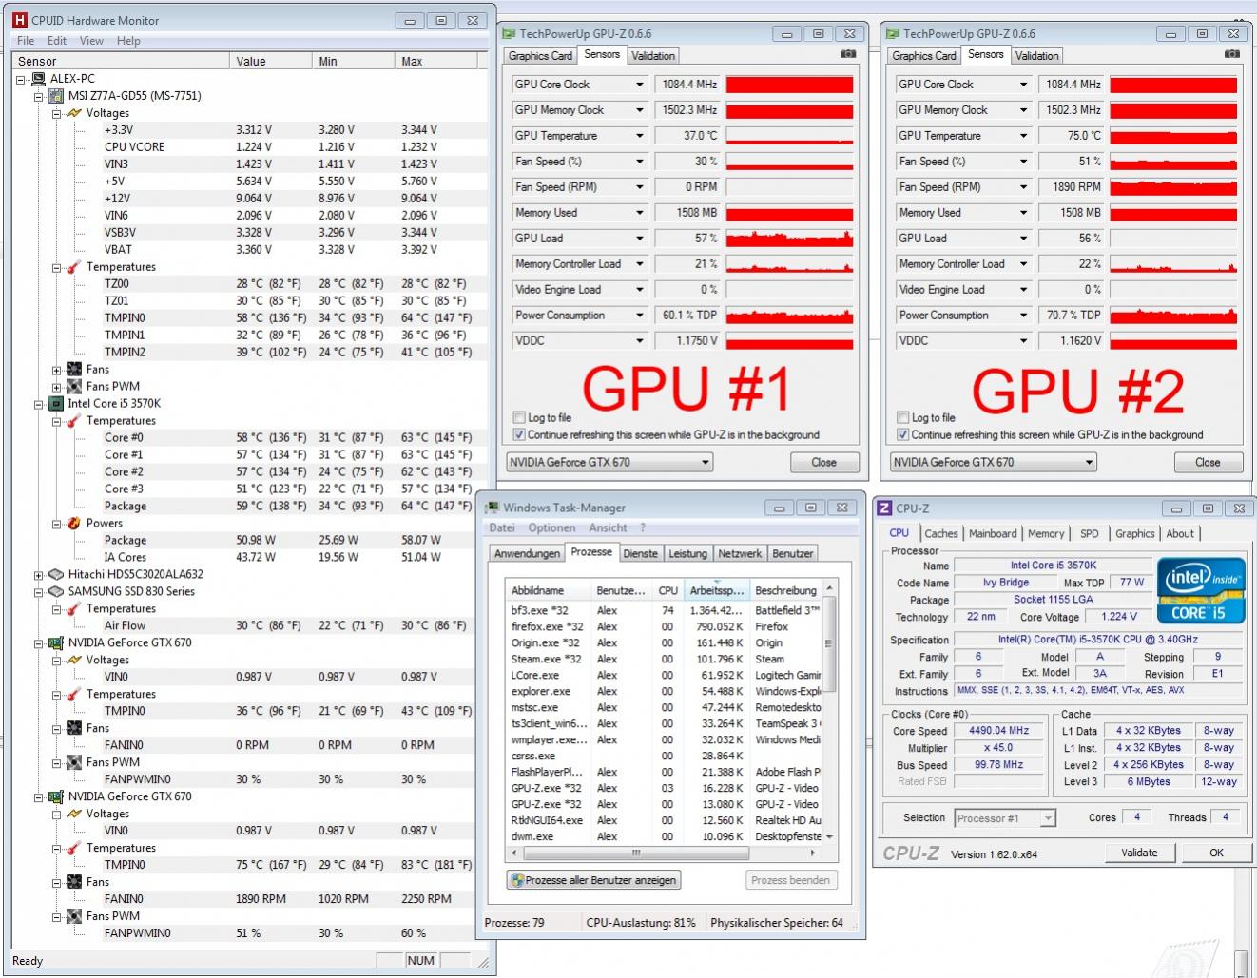Click the Fan Speed (RPM) graph in GPU #2
Image resolution: width=1257 pixels, height=978 pixels.
click(1173, 187)
